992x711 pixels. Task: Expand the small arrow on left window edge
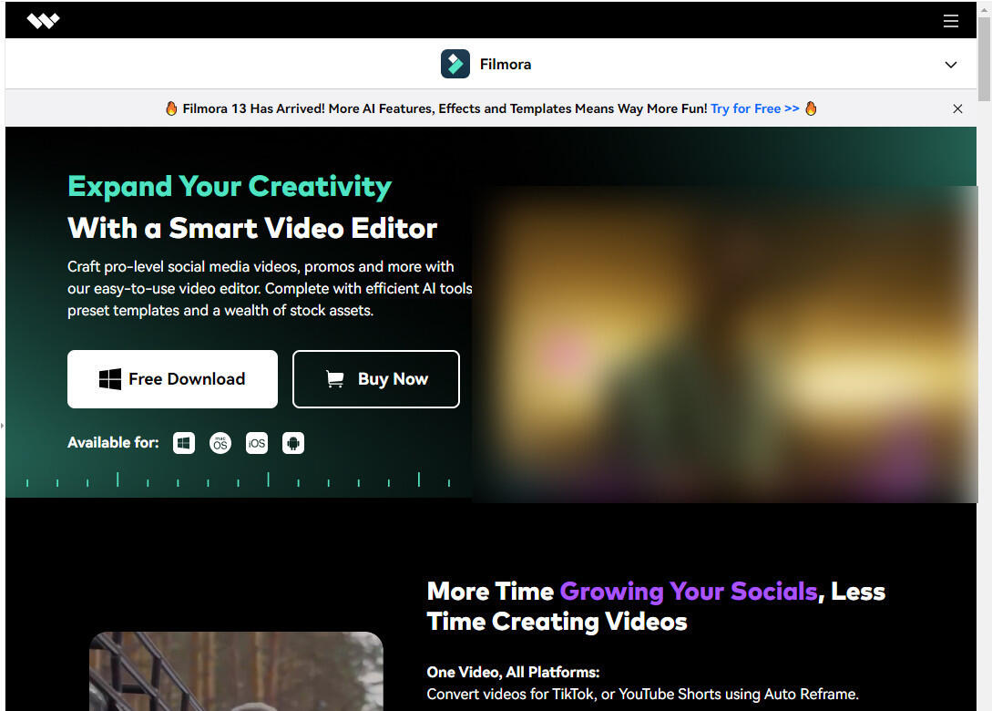3,425
